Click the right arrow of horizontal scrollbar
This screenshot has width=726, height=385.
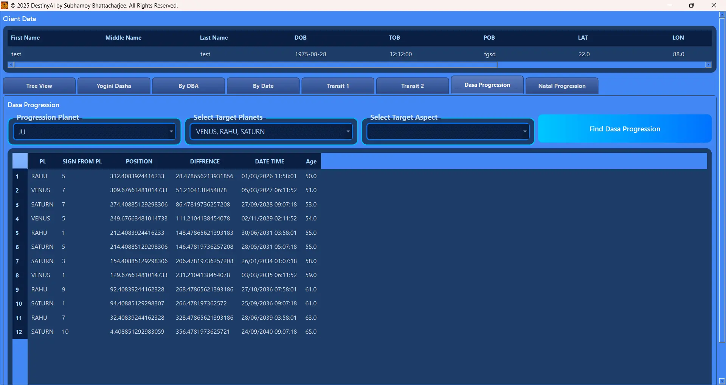pos(709,65)
